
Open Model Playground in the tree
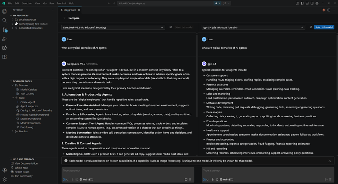click(31, 119)
